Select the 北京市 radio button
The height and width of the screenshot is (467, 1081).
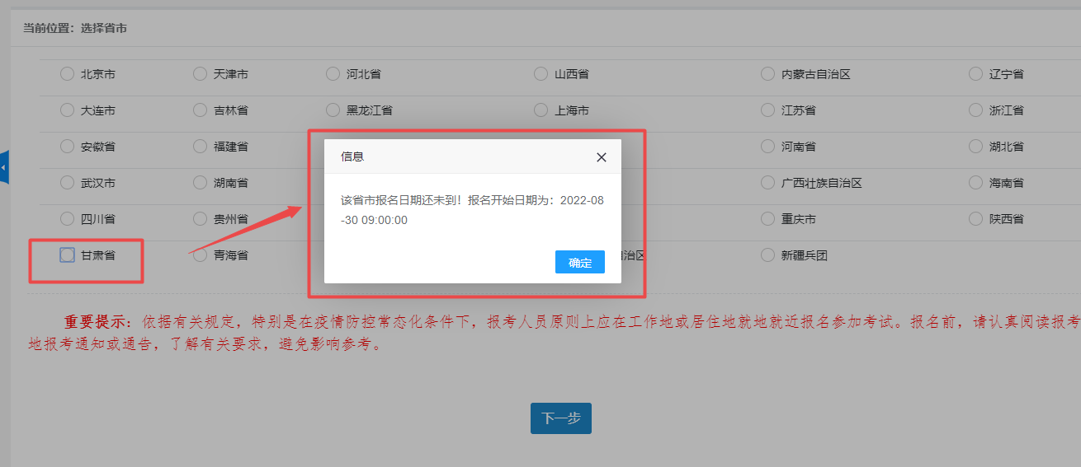tap(67, 74)
